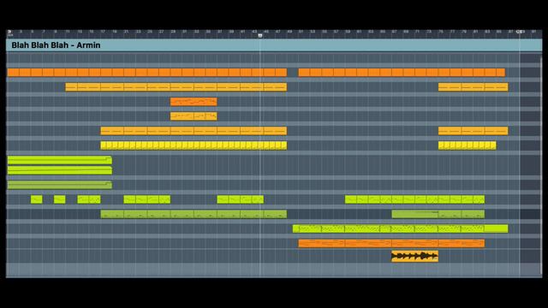Select the long olive clip above the waveform clip
The image size is (548, 308).
click(414, 214)
